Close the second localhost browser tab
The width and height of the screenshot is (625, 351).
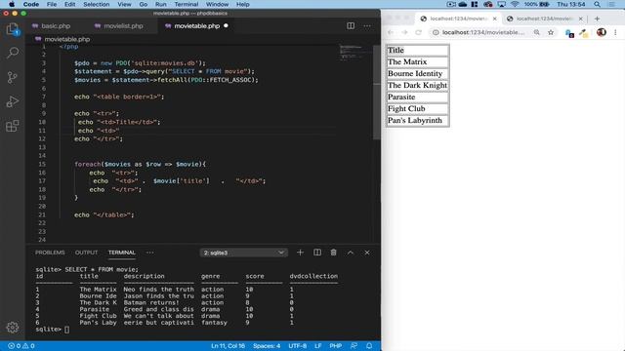tap(581, 19)
